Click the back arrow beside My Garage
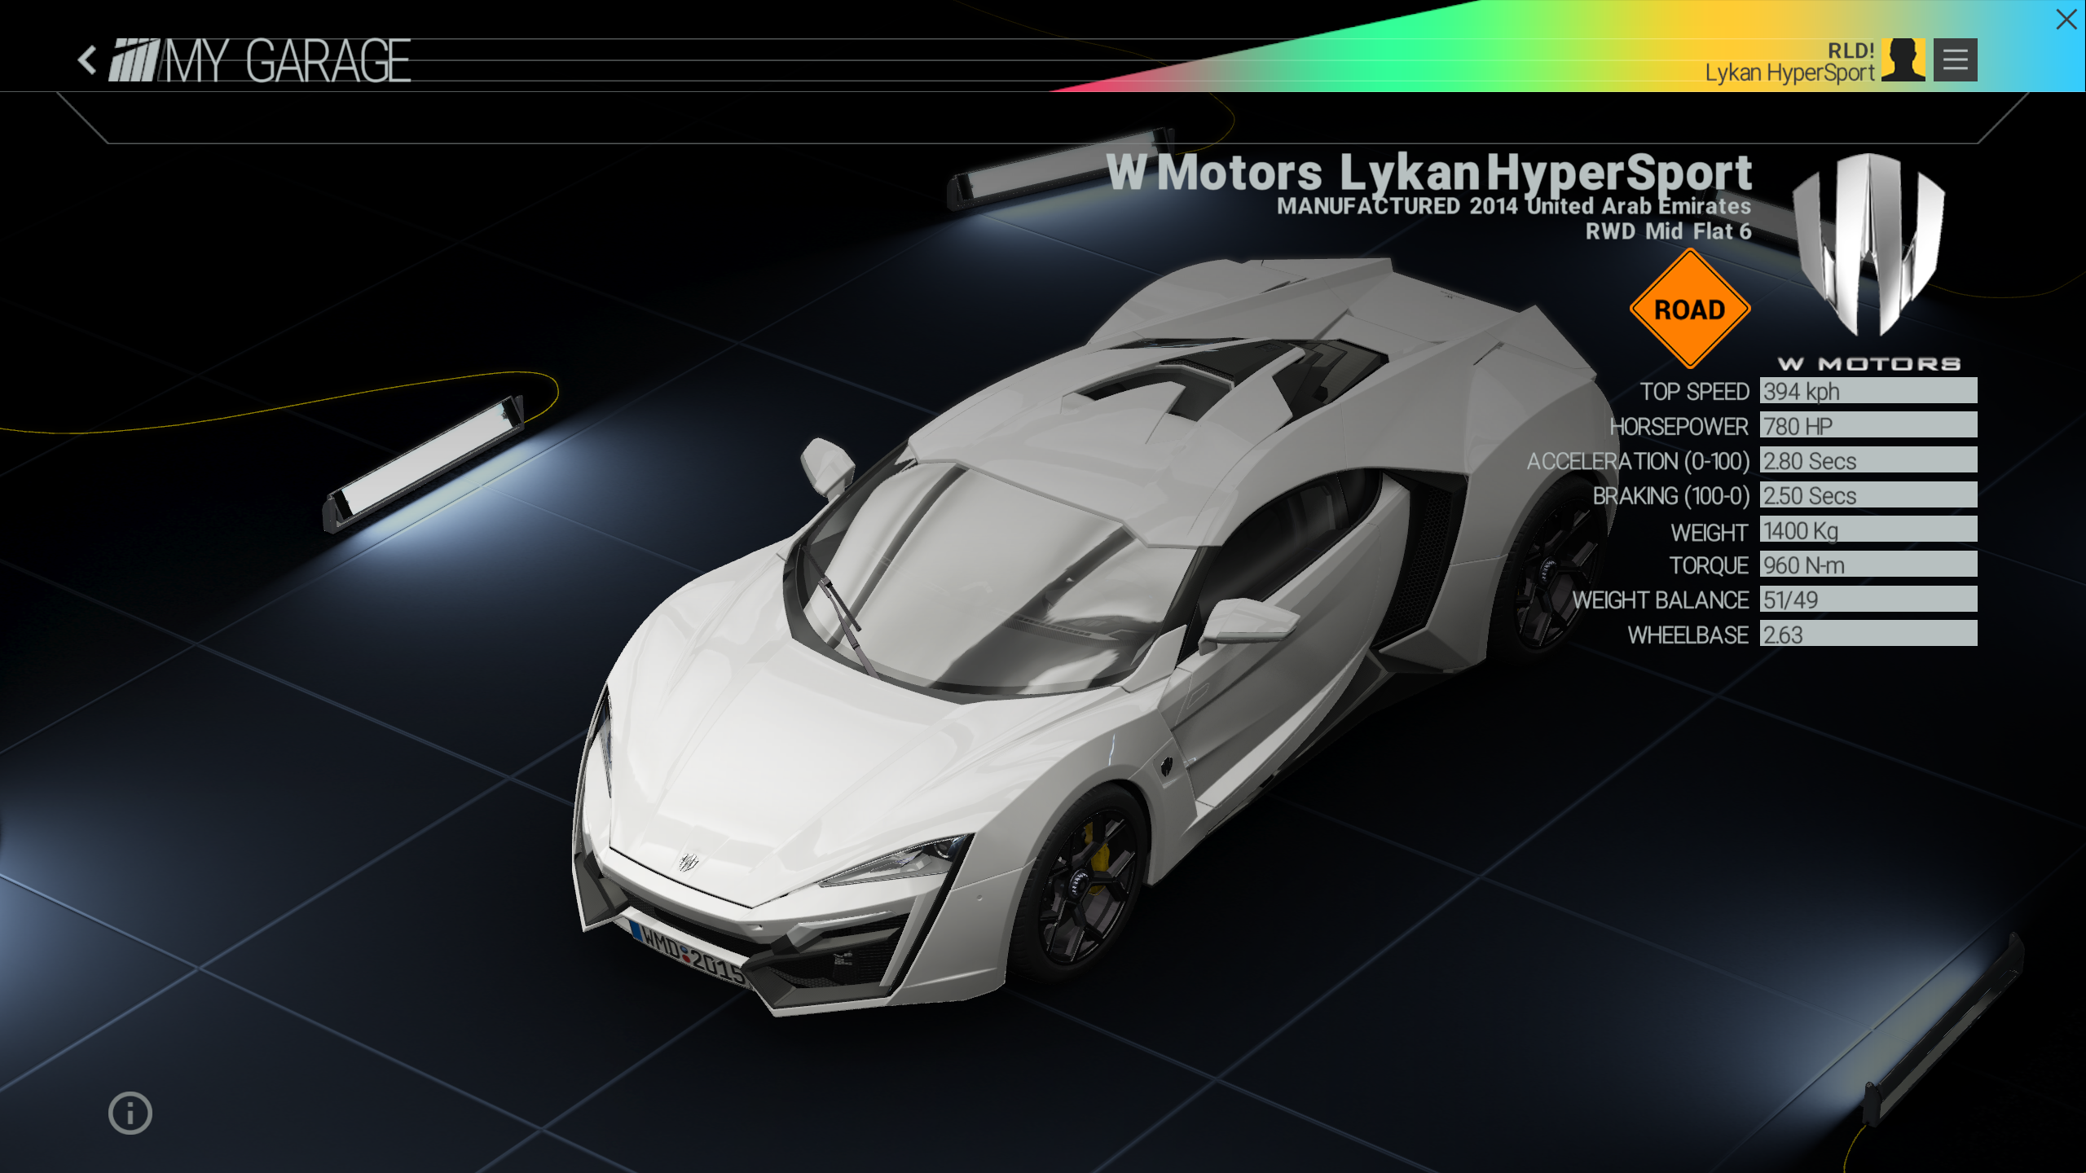The width and height of the screenshot is (2086, 1173). pyautogui.click(x=87, y=60)
